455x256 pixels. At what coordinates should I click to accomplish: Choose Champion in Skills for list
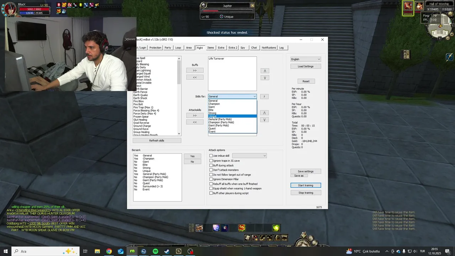click(232, 104)
